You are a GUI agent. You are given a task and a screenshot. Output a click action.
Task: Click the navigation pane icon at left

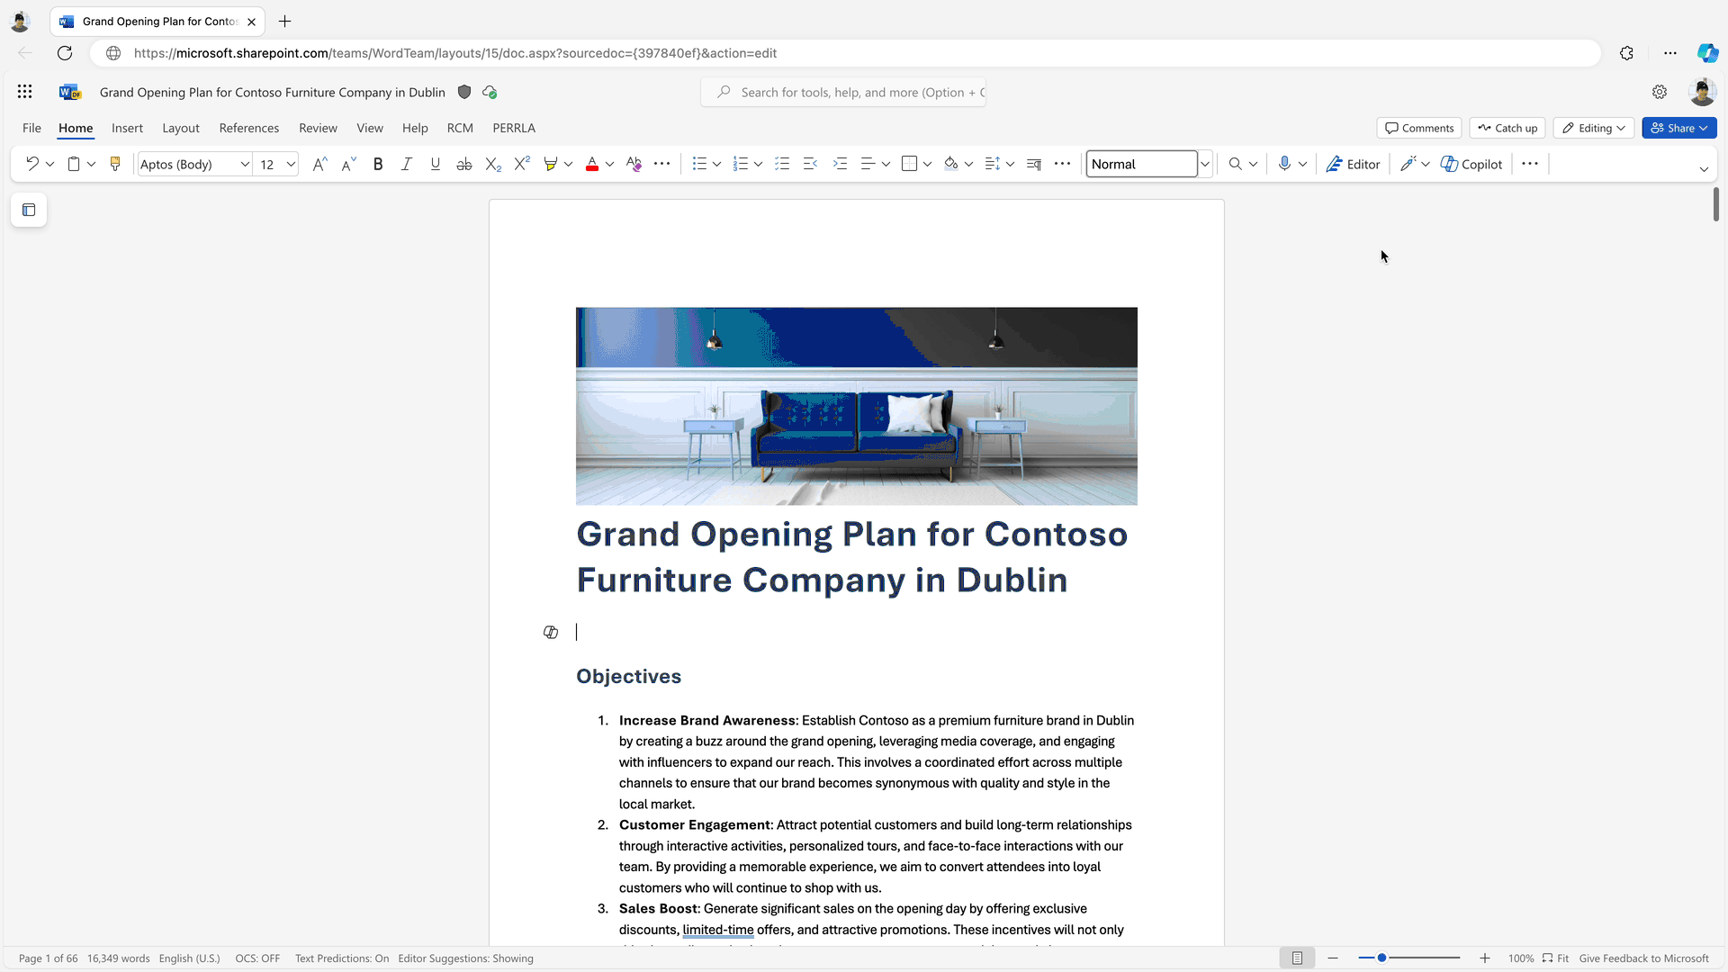[29, 210]
